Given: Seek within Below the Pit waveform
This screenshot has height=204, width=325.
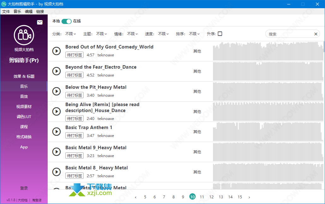Looking at the screenshot, I should tap(268, 91).
